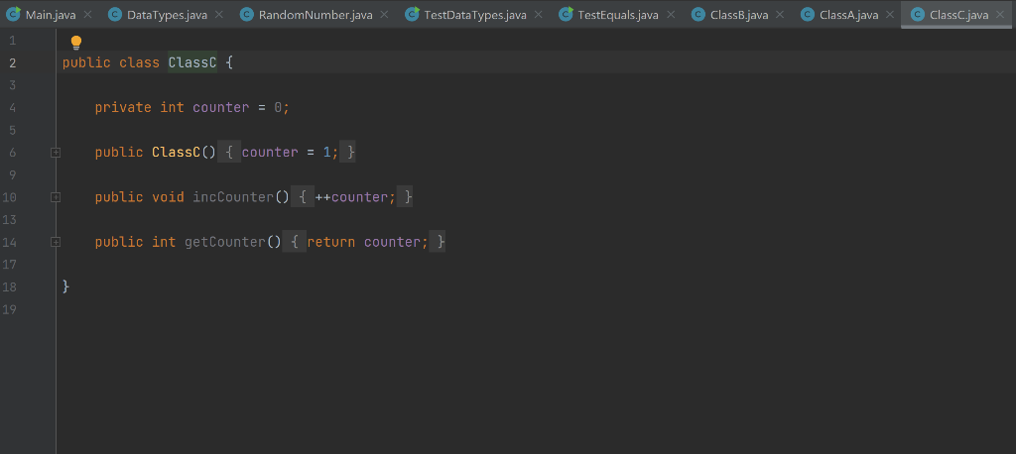
Task: Click the incCounter method name
Action: click(233, 197)
